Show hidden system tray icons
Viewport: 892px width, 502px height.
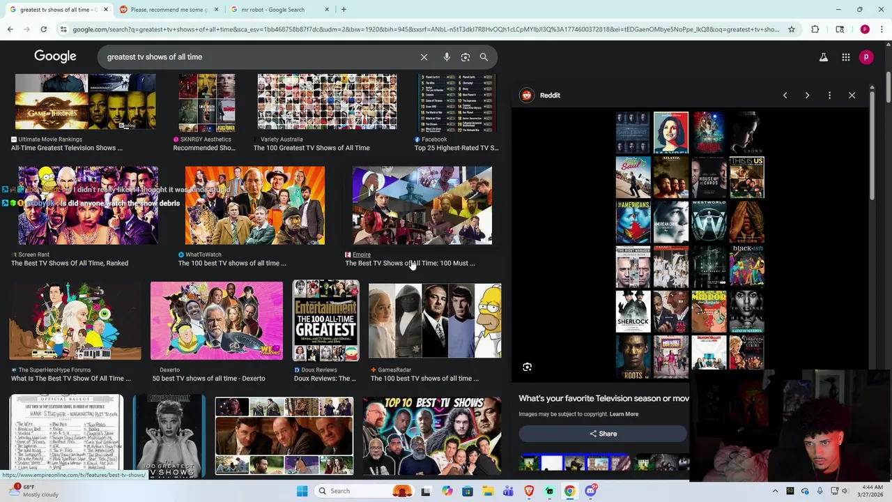pyautogui.click(x=775, y=491)
